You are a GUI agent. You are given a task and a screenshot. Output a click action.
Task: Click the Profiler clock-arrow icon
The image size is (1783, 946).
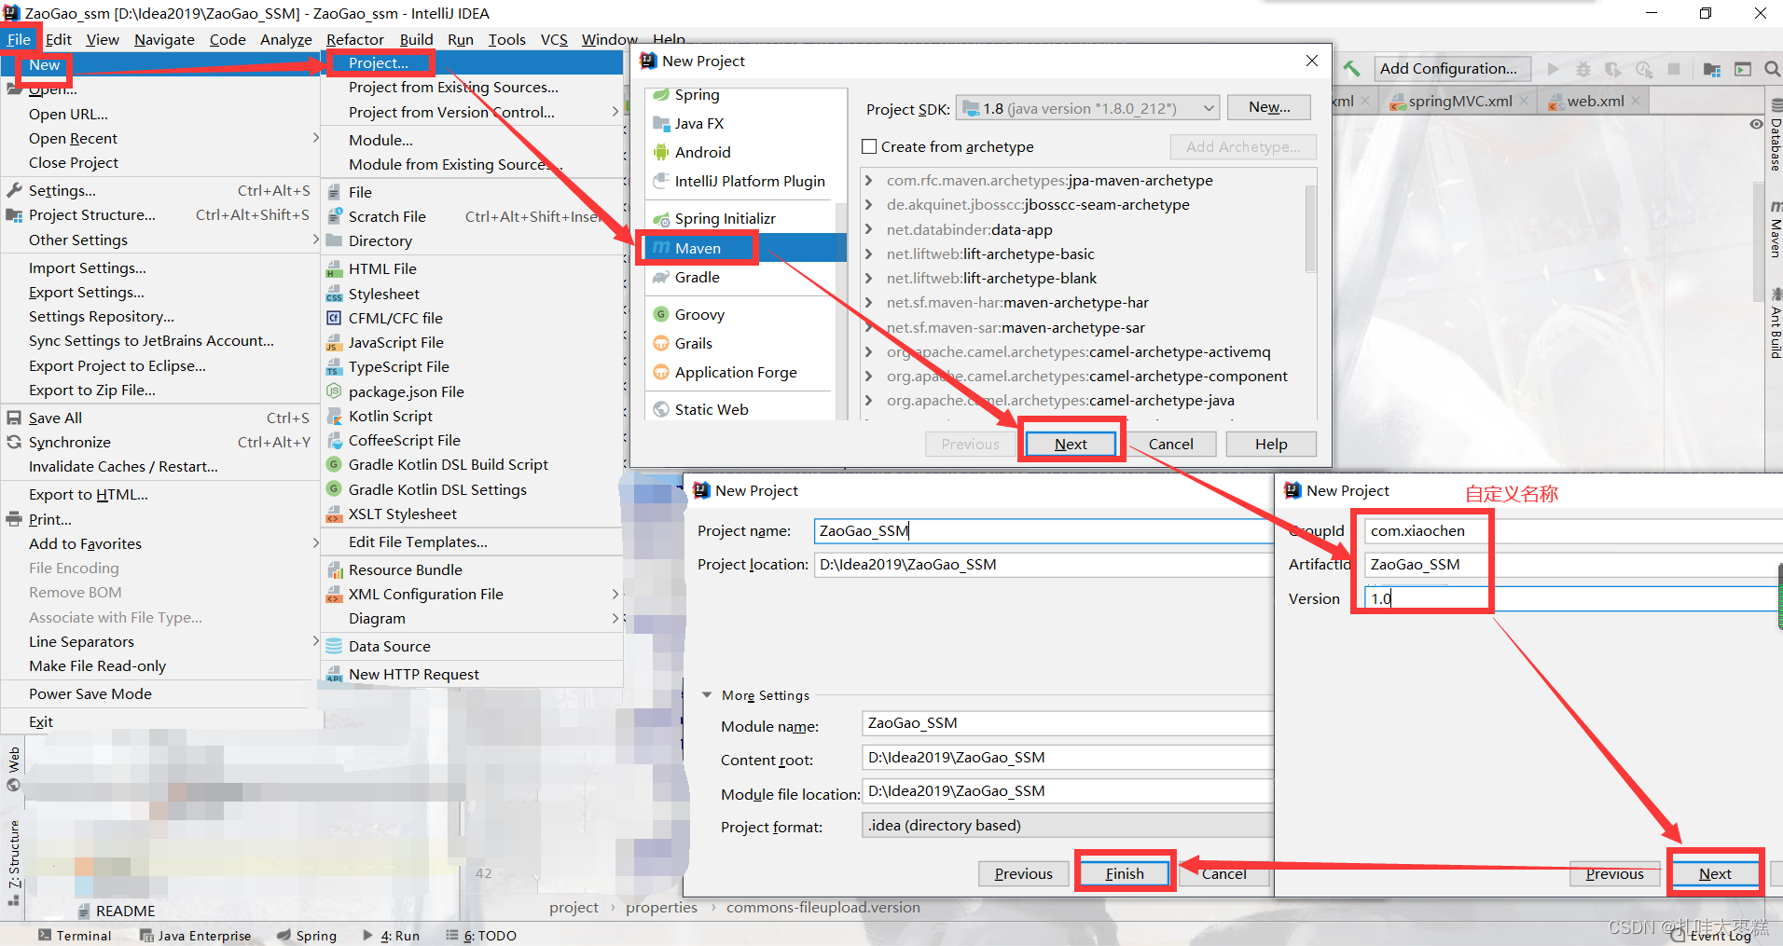coord(1644,69)
